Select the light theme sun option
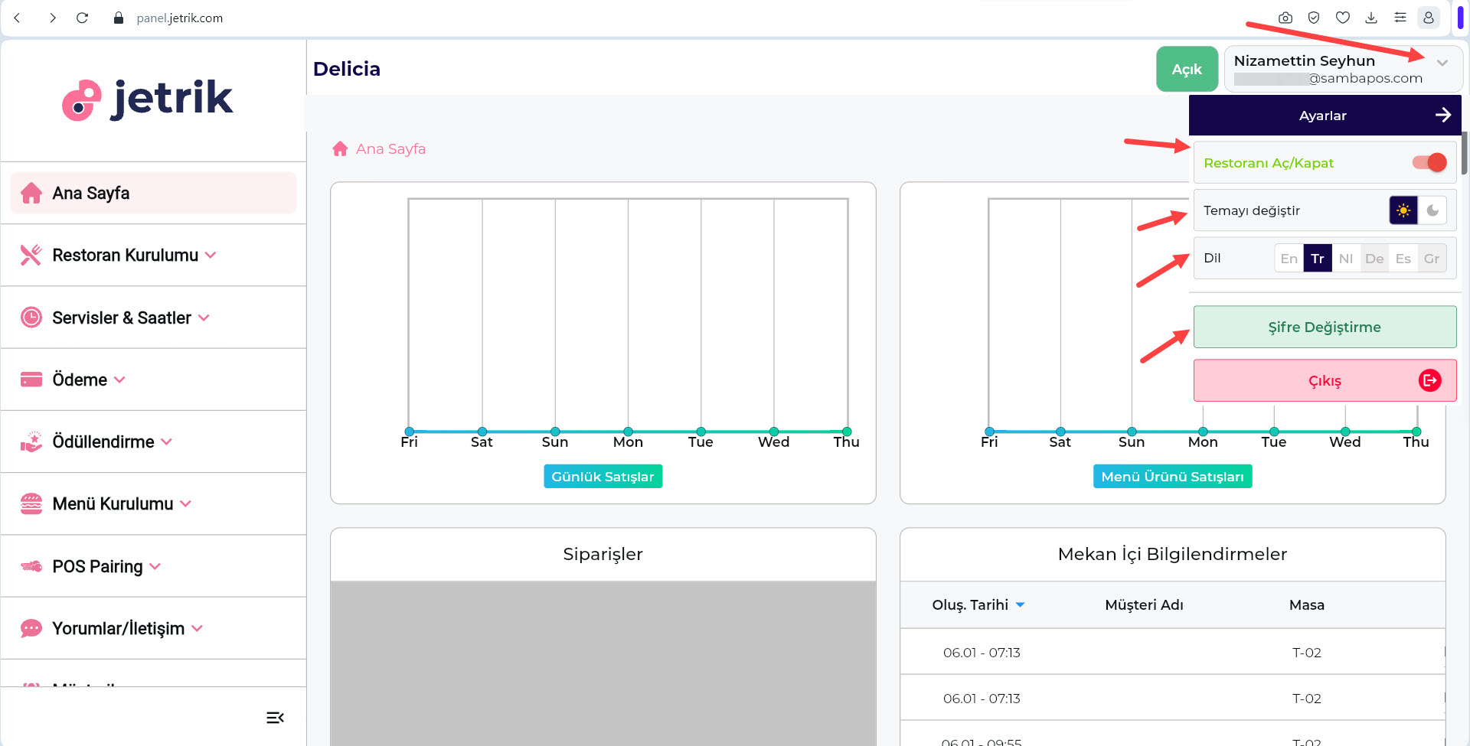The height and width of the screenshot is (746, 1470). click(x=1403, y=210)
